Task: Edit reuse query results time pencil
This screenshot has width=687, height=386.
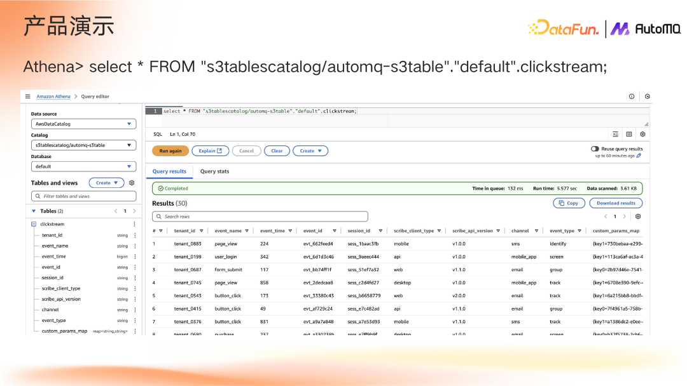Action: point(639,156)
